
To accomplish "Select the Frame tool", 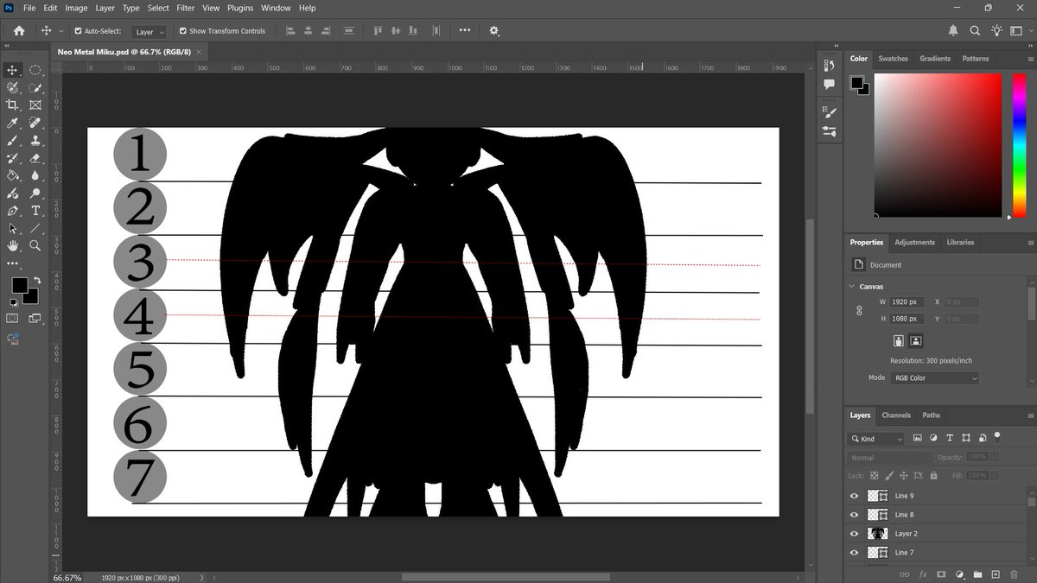I will click(x=35, y=105).
